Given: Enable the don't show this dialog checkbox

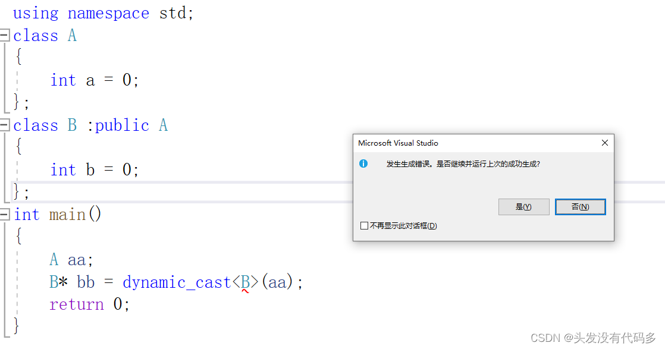Looking at the screenshot, I should 364,225.
